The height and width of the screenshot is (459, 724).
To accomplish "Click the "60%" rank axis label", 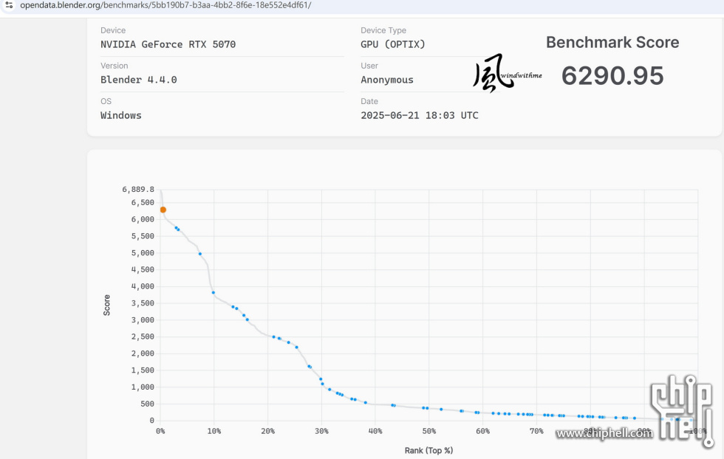I will (482, 431).
